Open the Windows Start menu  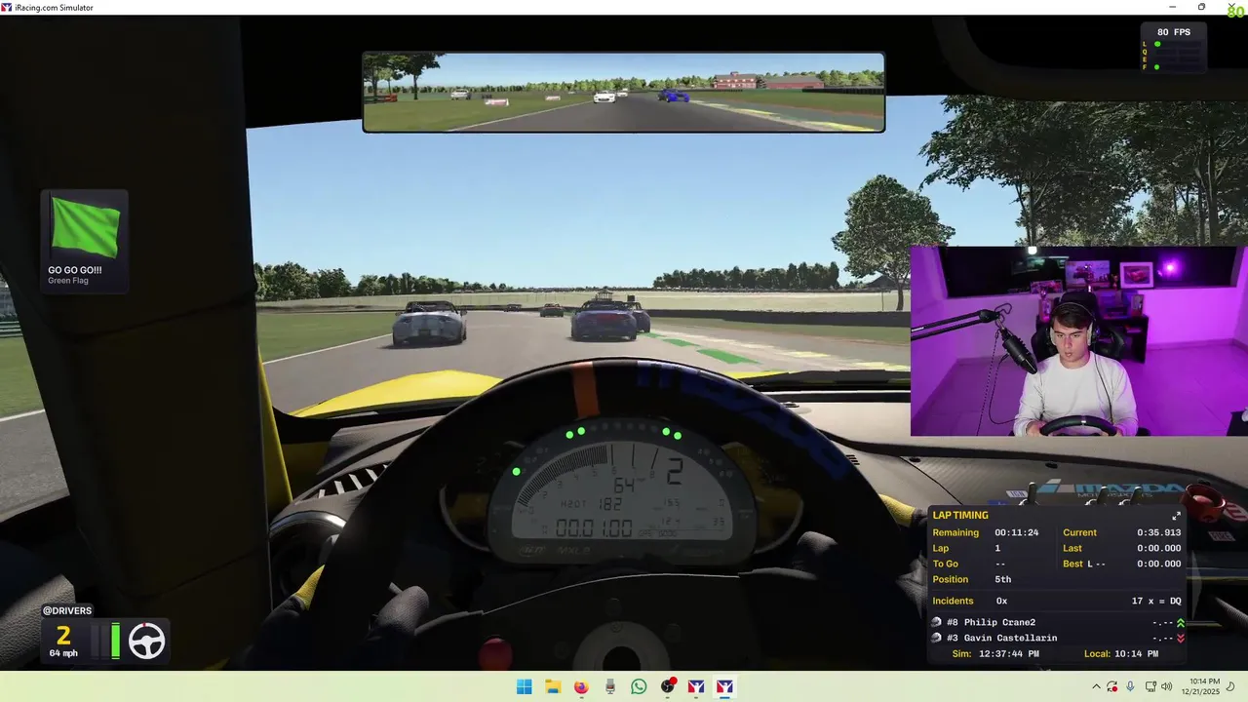click(524, 686)
